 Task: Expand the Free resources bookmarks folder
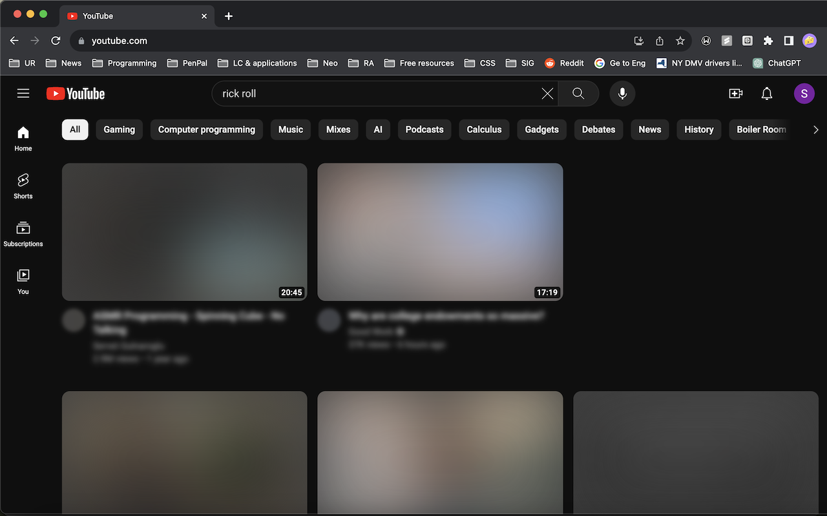point(419,63)
